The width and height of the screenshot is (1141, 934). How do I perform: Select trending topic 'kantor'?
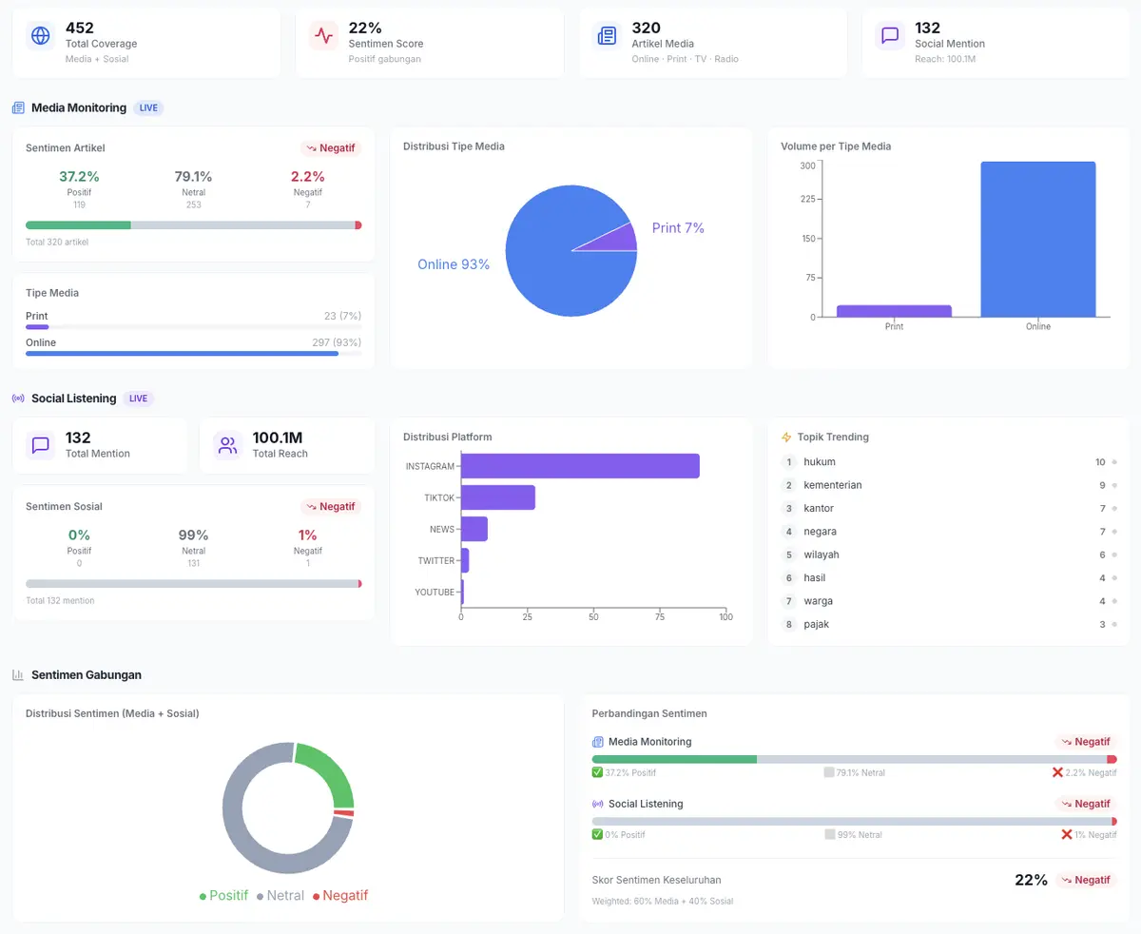pos(950,509)
